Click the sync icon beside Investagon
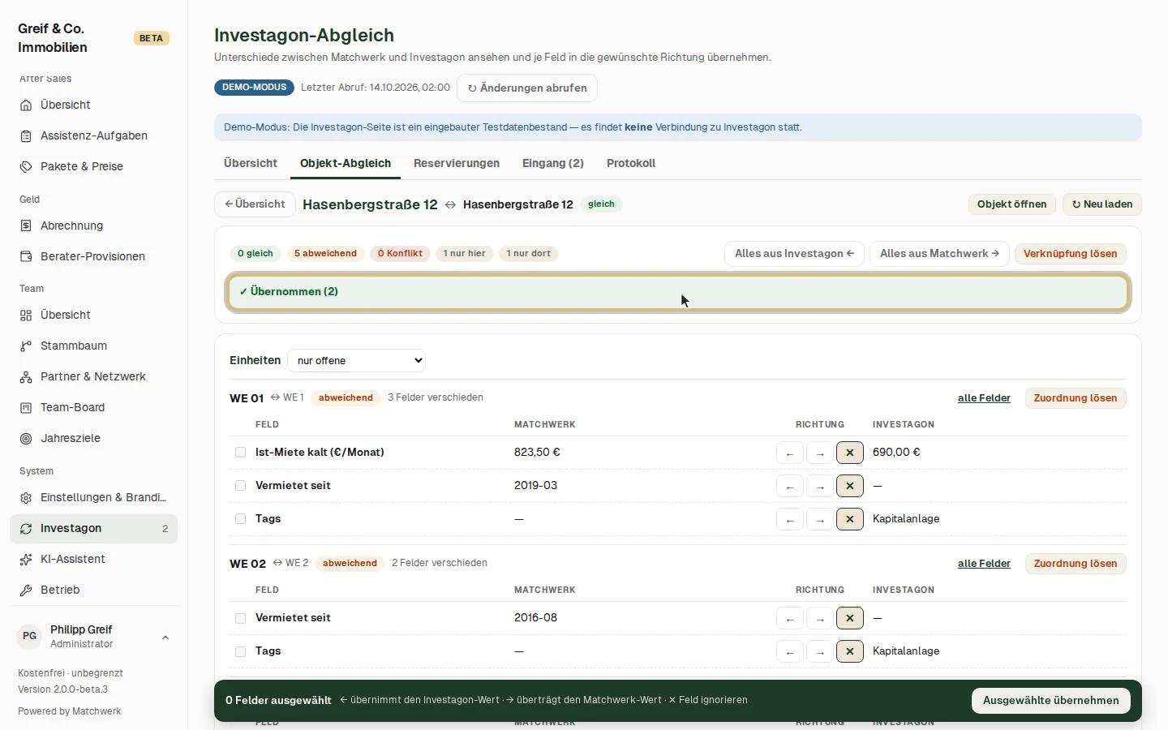The height and width of the screenshot is (730, 1168). pos(26,529)
